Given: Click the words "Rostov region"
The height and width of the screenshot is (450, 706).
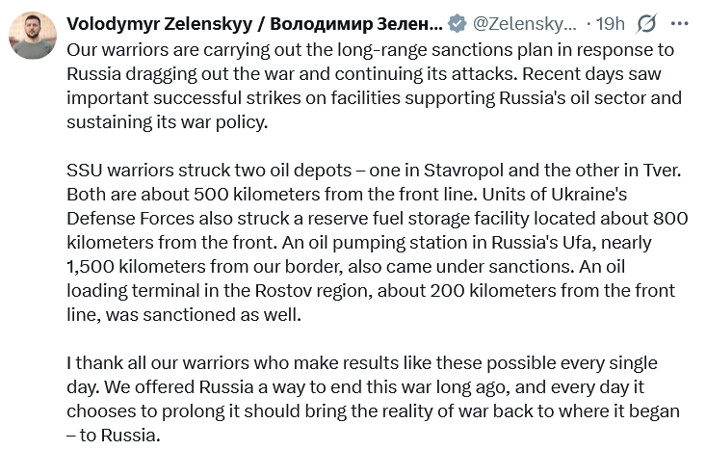Looking at the screenshot, I should pyautogui.click(x=314, y=291).
